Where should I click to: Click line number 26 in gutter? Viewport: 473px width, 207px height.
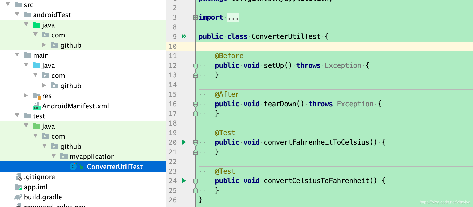(173, 200)
